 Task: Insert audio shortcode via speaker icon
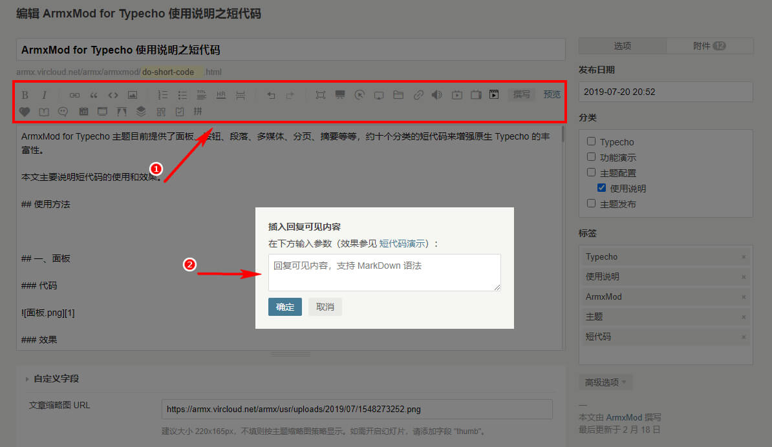pyautogui.click(x=436, y=95)
